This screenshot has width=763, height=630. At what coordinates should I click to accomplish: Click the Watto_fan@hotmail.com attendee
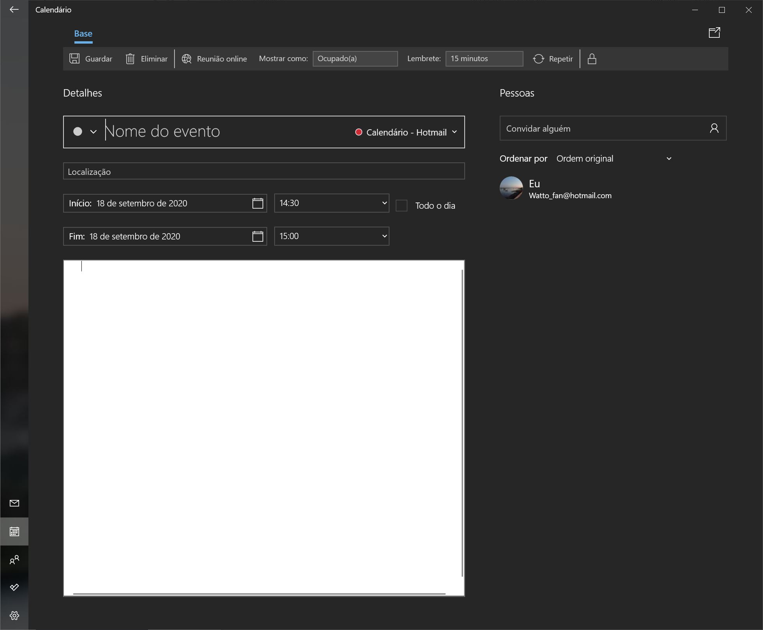coord(570,195)
